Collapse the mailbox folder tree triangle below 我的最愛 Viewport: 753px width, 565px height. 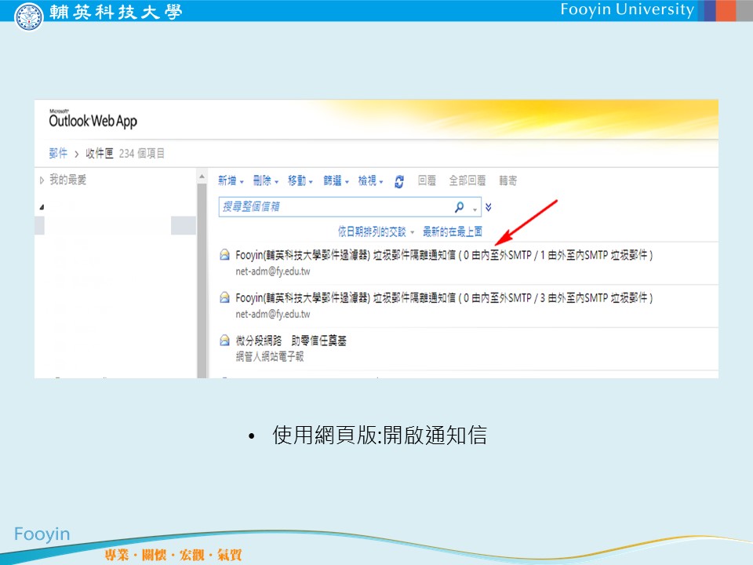coord(42,207)
